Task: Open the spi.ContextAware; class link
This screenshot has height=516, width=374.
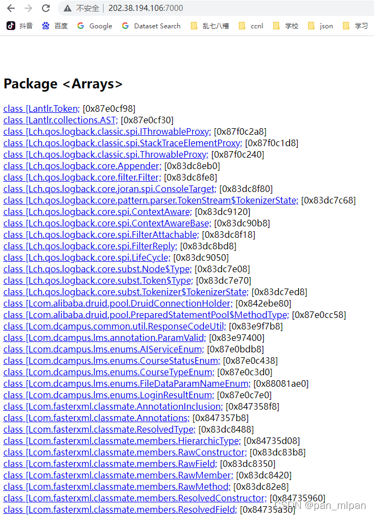Action: [x=98, y=212]
